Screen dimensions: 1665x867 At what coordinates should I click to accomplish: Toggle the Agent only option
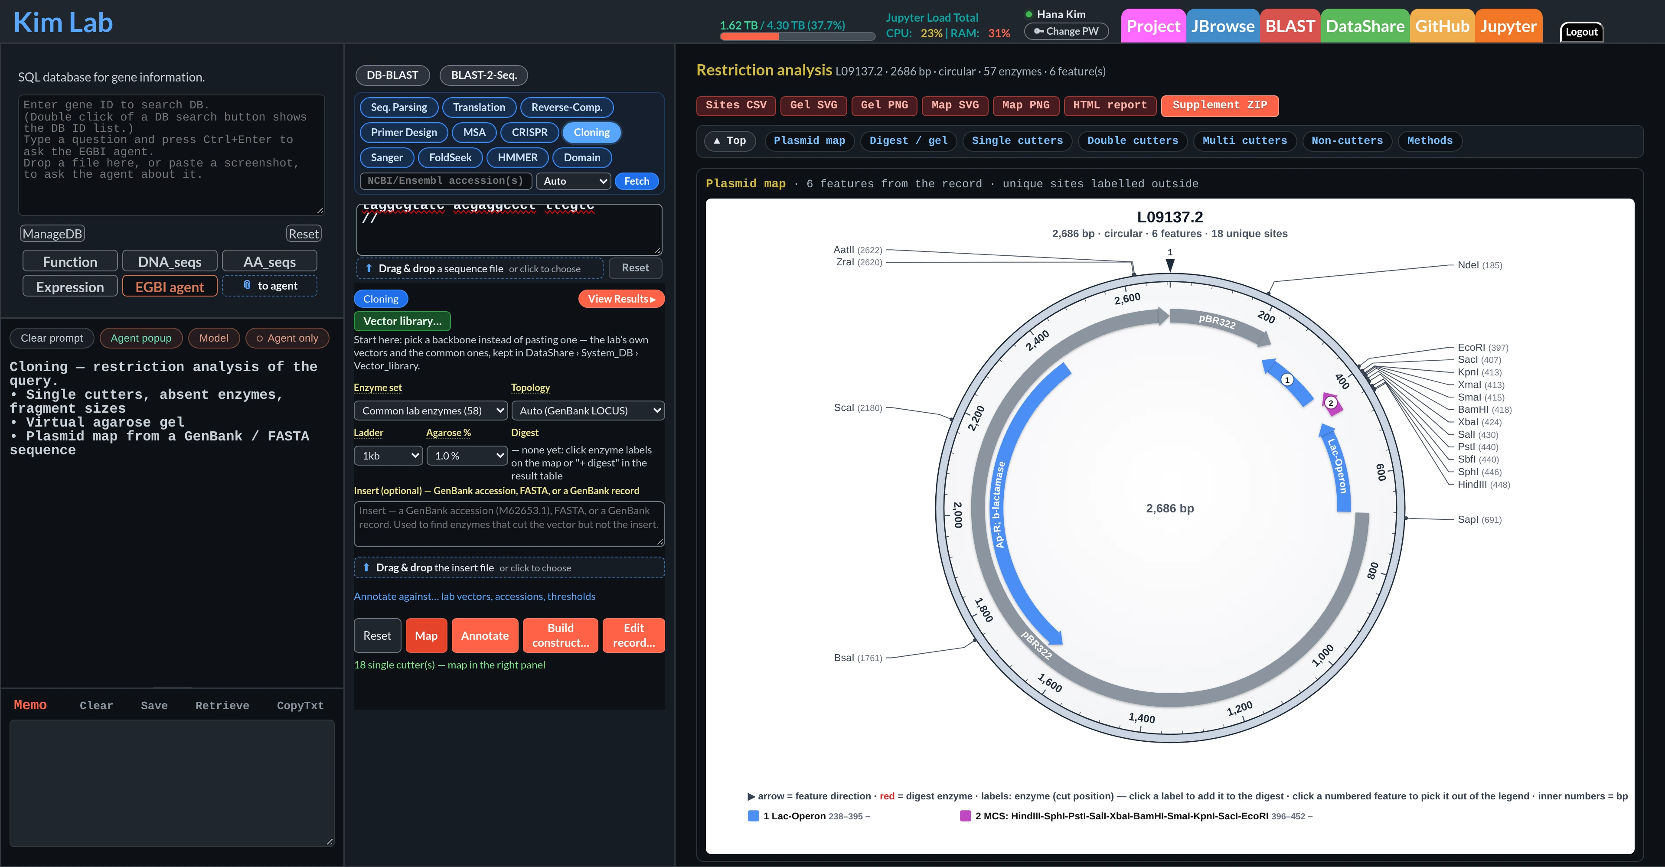287,338
